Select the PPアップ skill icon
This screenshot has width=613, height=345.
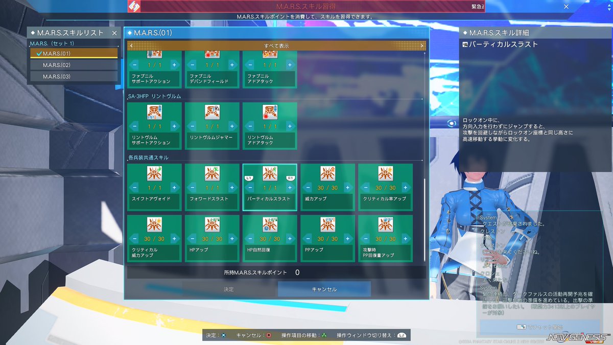tap(327, 225)
